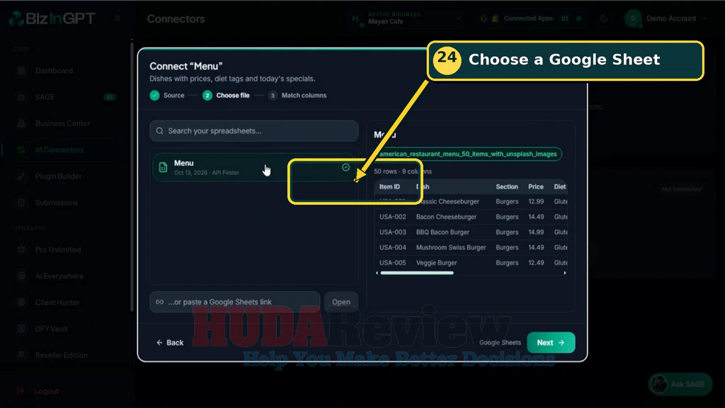Open Pro Unlimited upgrade icon
This screenshot has width=725, height=408.
pyautogui.click(x=21, y=250)
